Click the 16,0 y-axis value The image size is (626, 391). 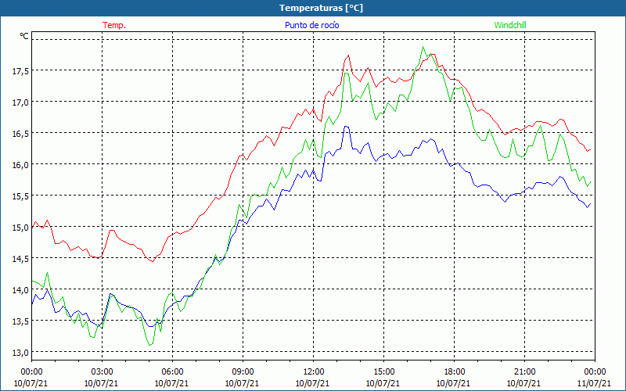(20, 165)
